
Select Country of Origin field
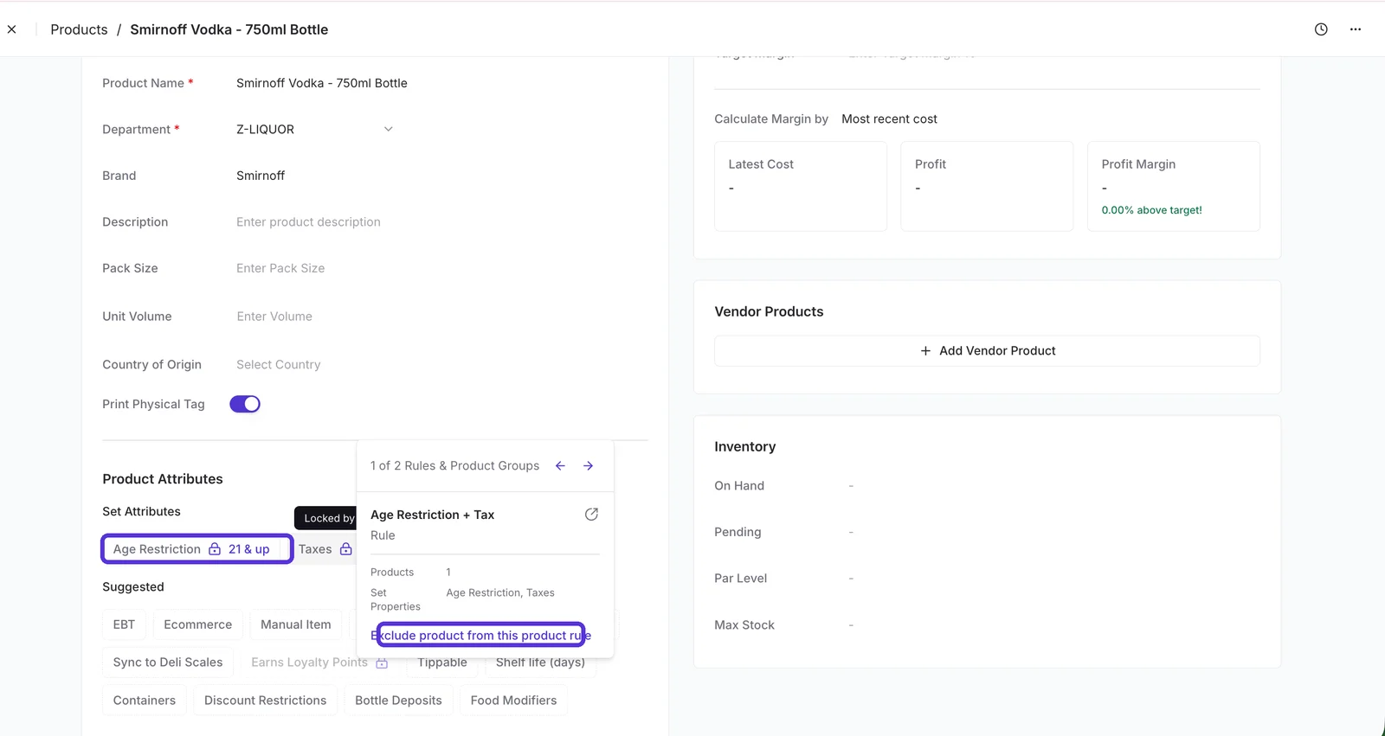tap(278, 365)
